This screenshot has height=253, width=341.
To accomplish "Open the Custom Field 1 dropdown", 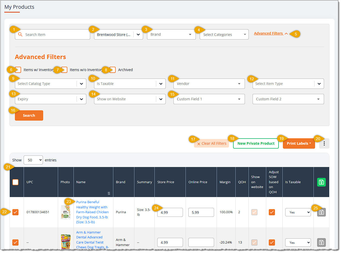I will 209,99.
